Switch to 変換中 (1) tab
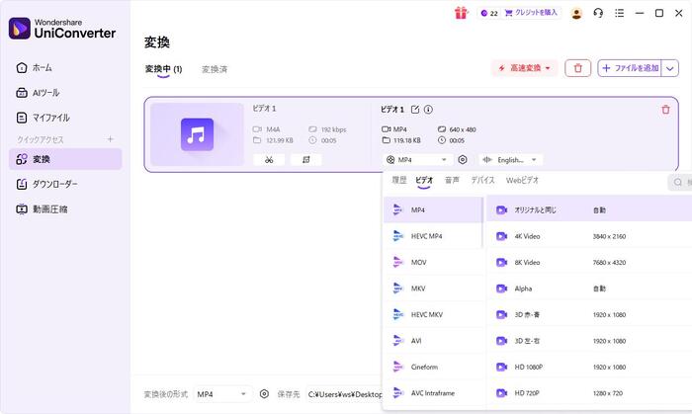 coord(163,69)
